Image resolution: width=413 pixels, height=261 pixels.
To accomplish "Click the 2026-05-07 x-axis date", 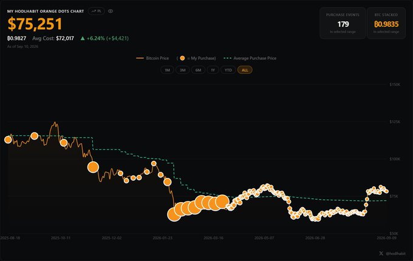I will (x=264, y=238).
